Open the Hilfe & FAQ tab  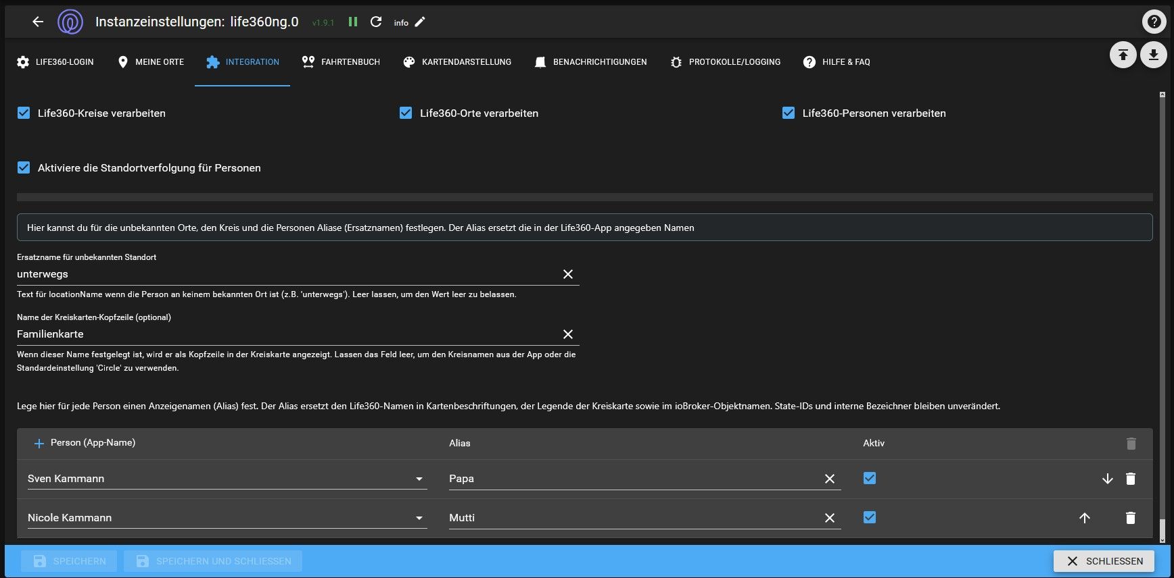point(837,62)
